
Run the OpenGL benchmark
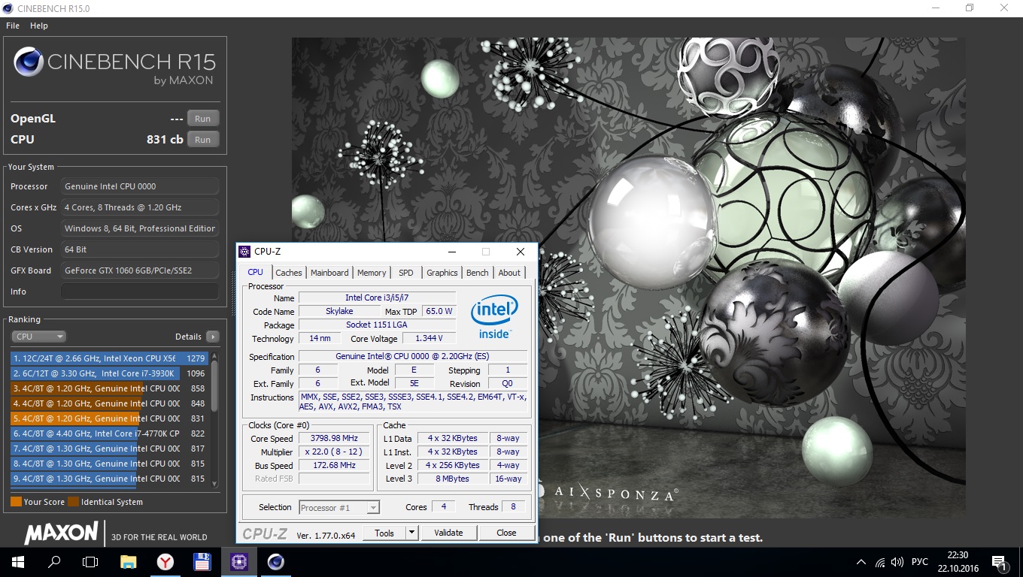click(x=203, y=119)
